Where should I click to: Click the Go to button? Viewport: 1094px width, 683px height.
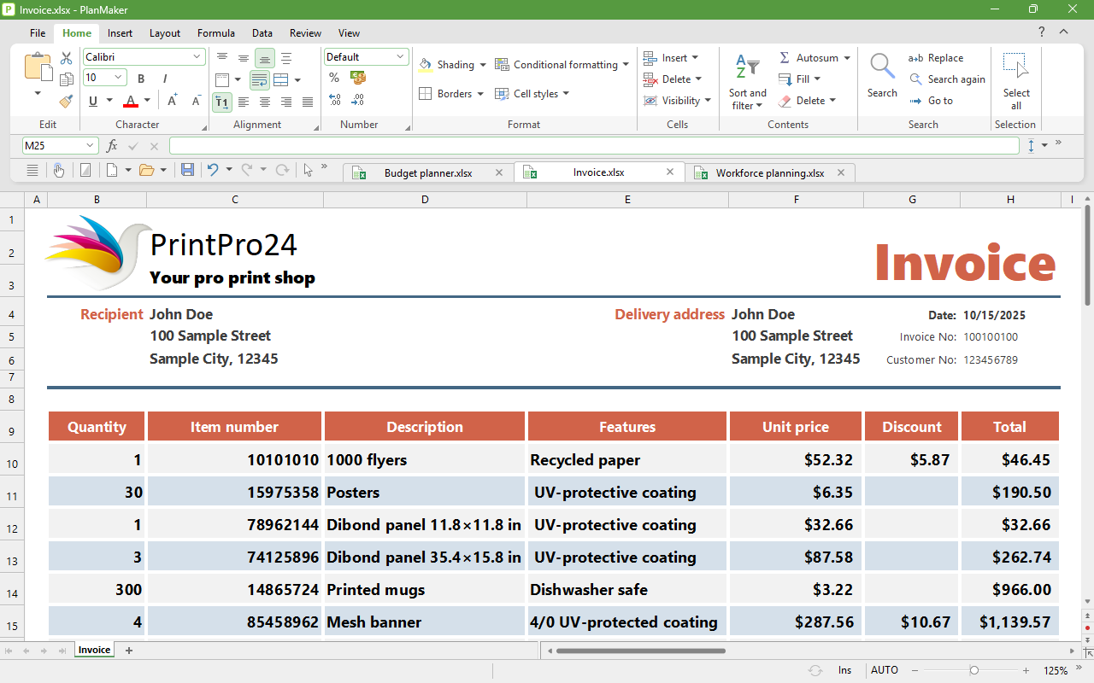pyautogui.click(x=931, y=101)
